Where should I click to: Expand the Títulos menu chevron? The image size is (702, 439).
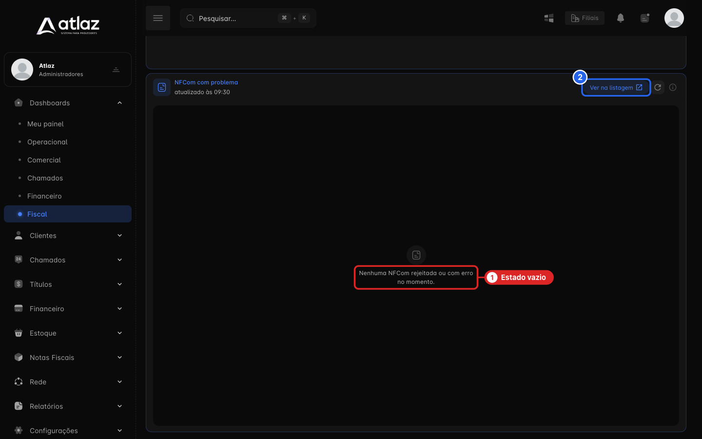pyautogui.click(x=119, y=284)
